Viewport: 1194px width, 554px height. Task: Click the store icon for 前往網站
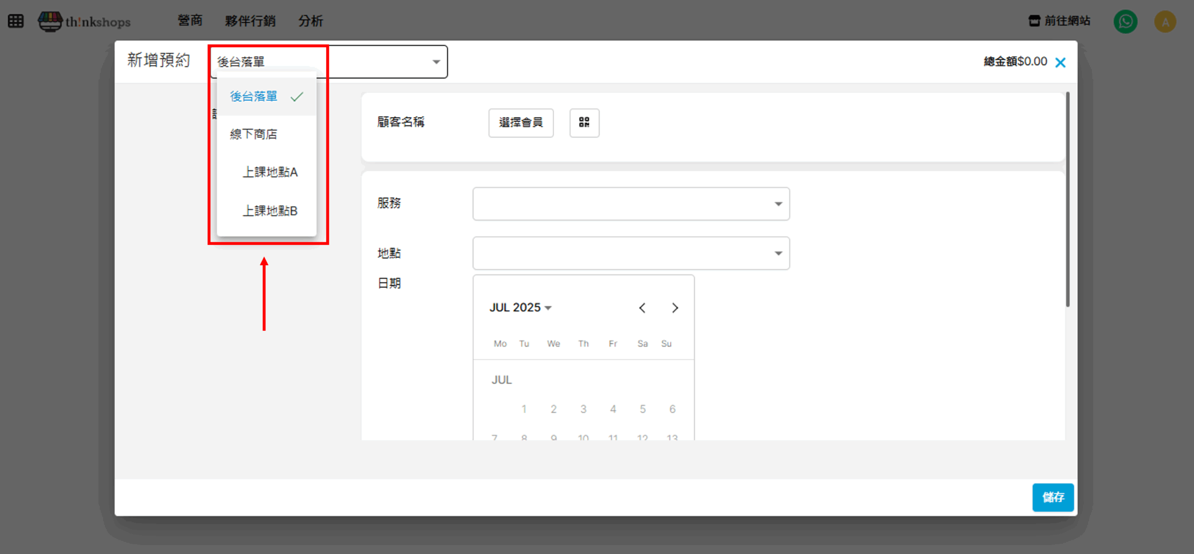pyautogui.click(x=1034, y=21)
